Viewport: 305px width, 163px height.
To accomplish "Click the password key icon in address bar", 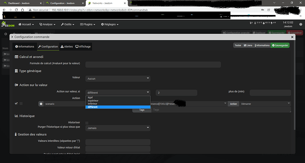I will pos(263,10).
